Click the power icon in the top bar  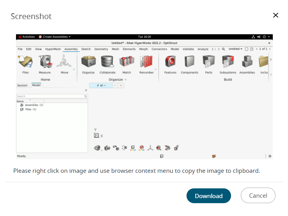tap(264, 37)
